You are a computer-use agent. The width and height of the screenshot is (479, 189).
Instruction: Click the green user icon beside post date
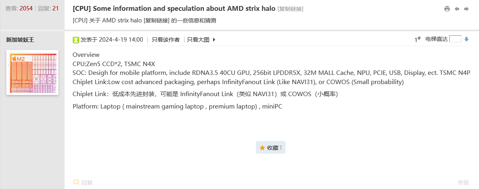click(x=76, y=40)
